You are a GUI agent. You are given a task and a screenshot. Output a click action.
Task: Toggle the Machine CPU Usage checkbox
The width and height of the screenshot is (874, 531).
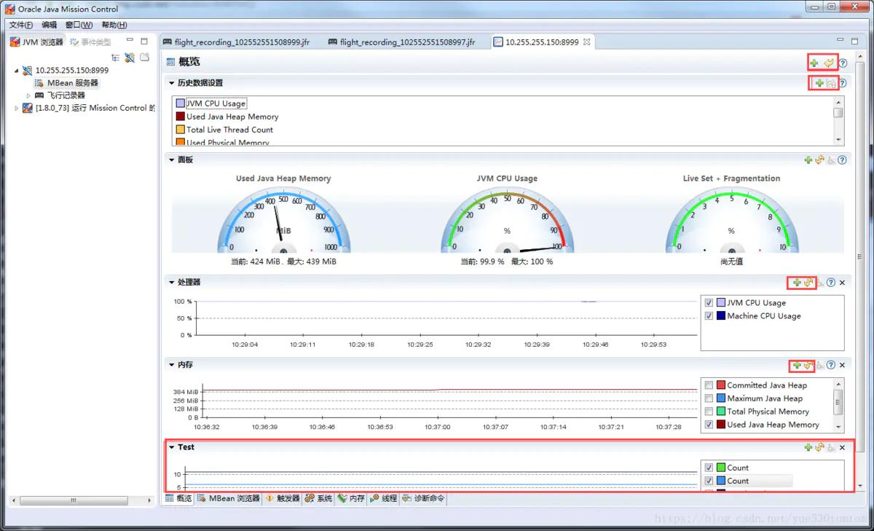tap(709, 316)
